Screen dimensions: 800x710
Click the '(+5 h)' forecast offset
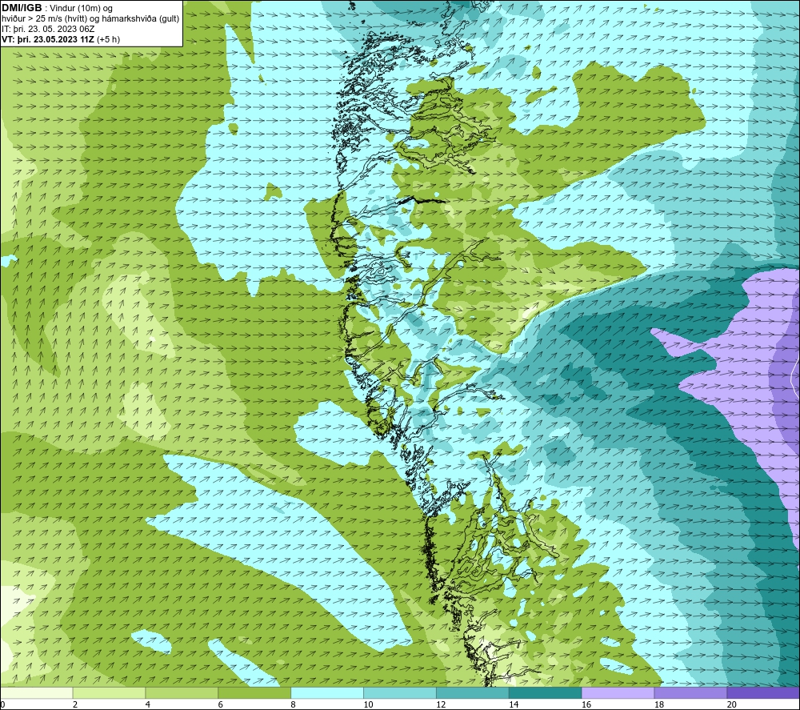click(x=108, y=38)
